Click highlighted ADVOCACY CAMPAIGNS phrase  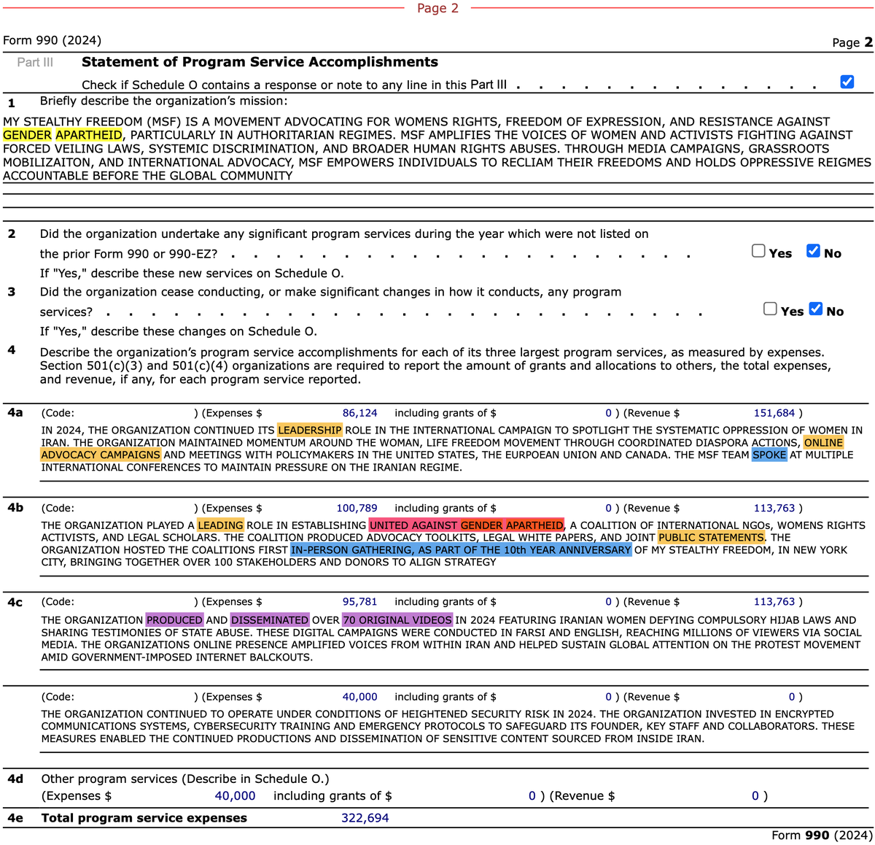[101, 455]
